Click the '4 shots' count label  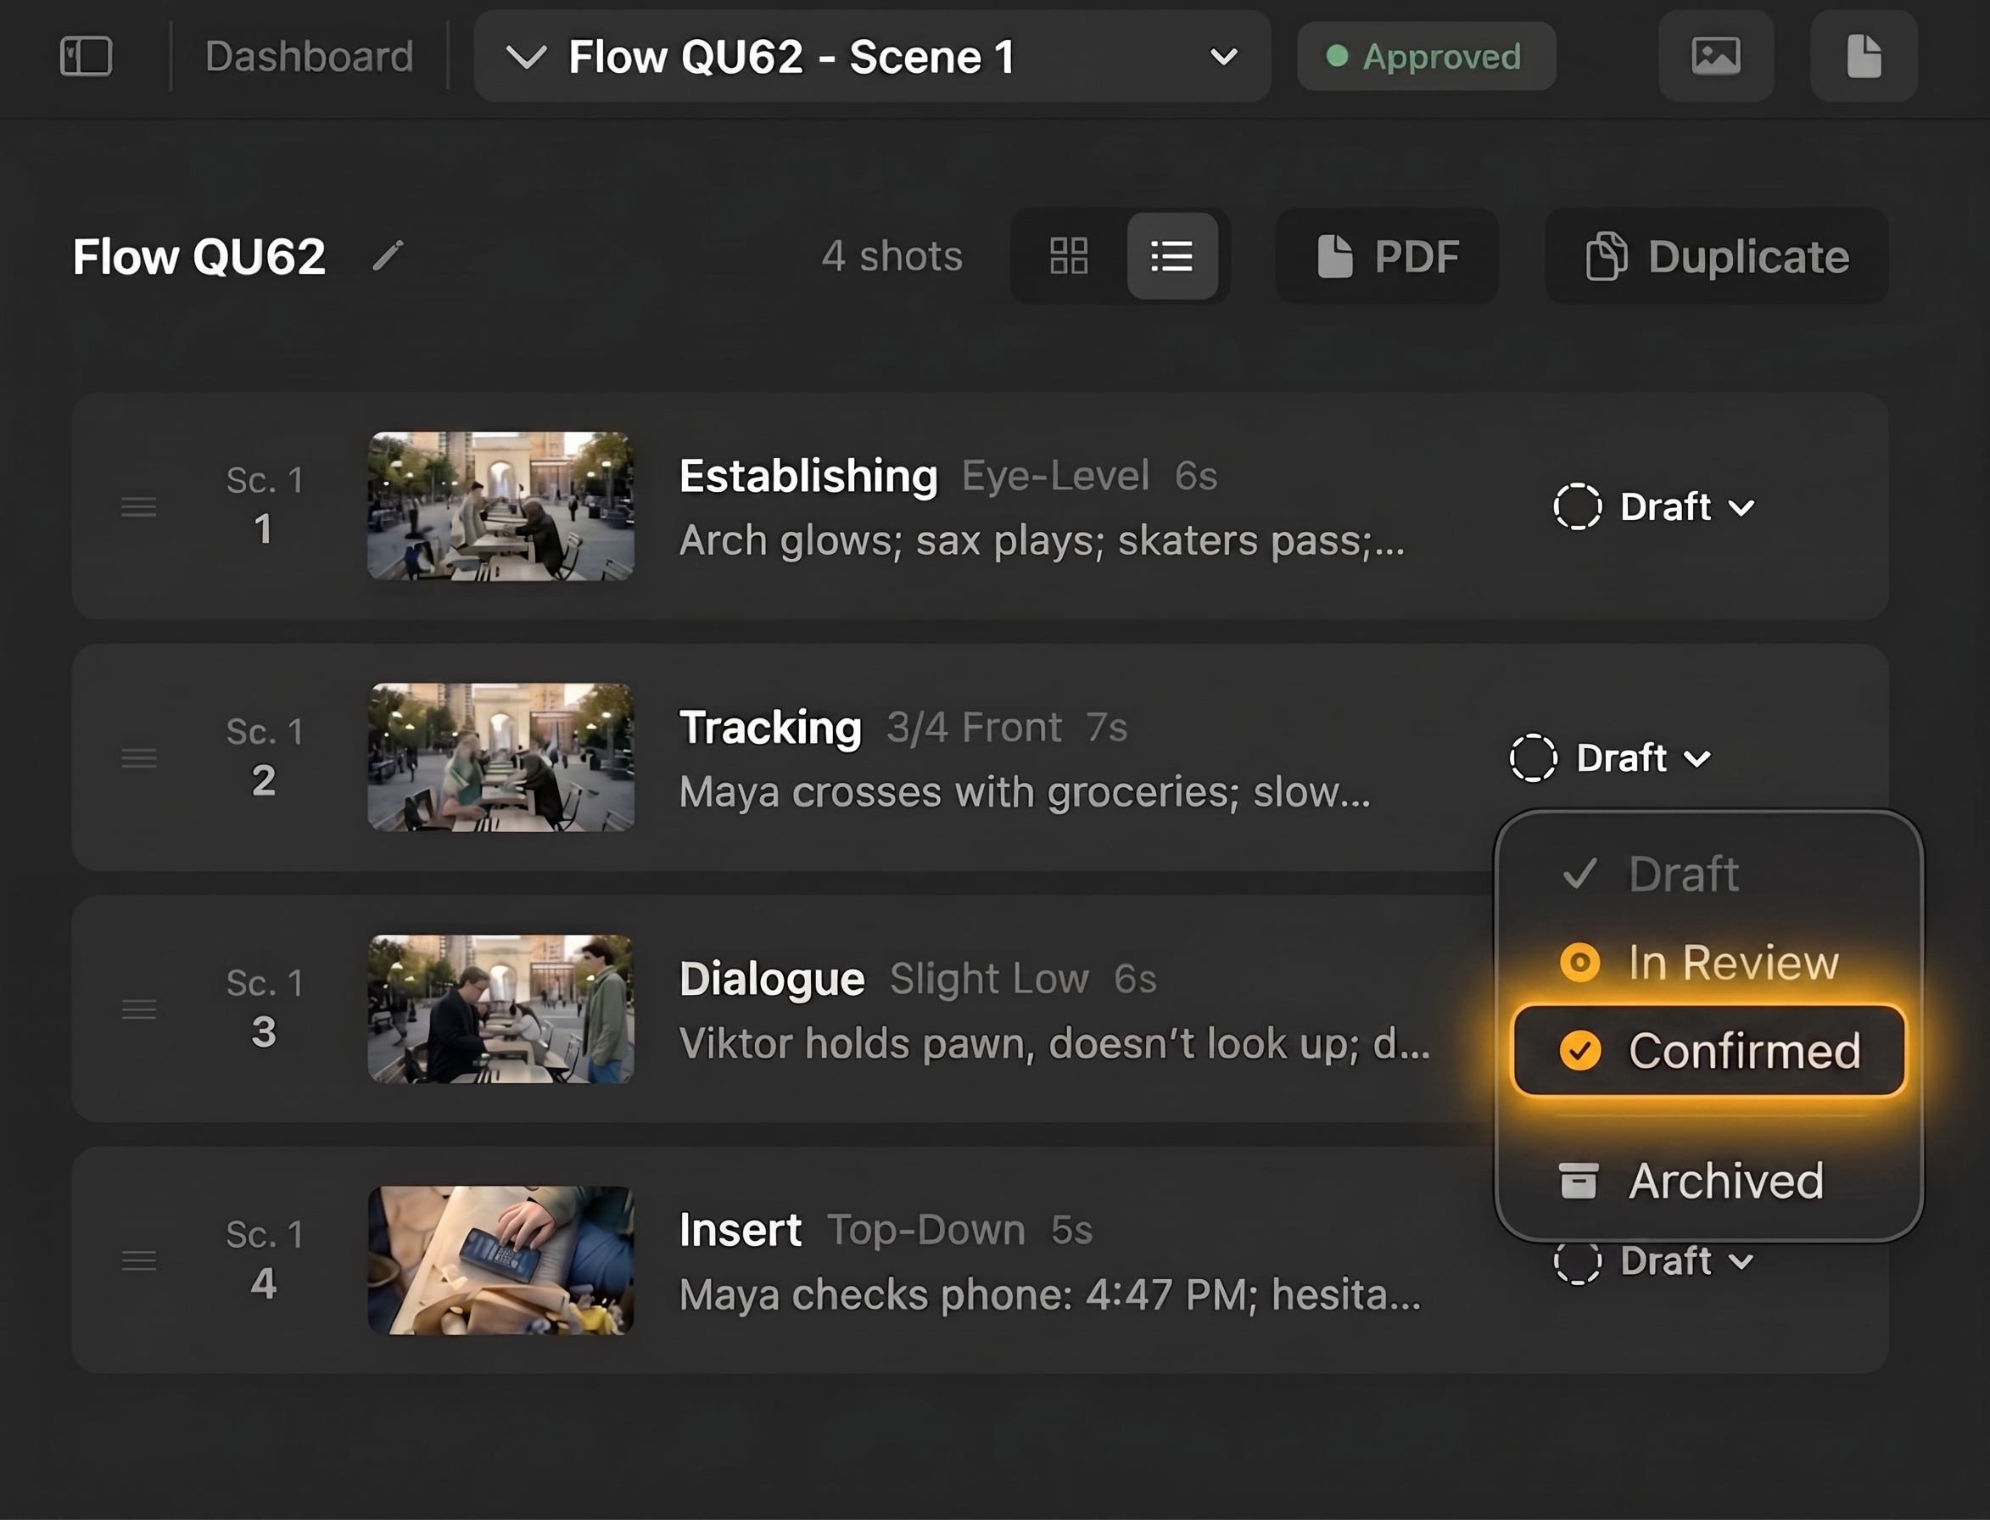coord(892,256)
